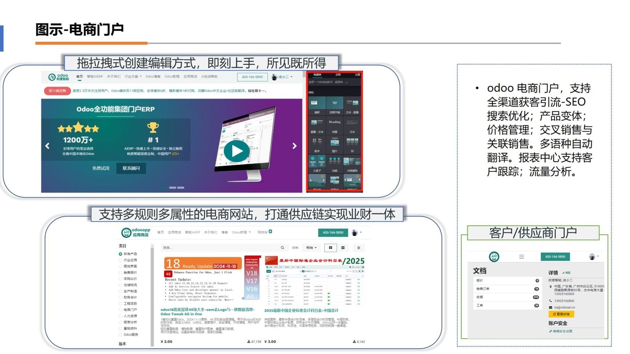Screen dimensions: 630x354
Task: Go to previous banner slide arrow
Action: [47, 146]
